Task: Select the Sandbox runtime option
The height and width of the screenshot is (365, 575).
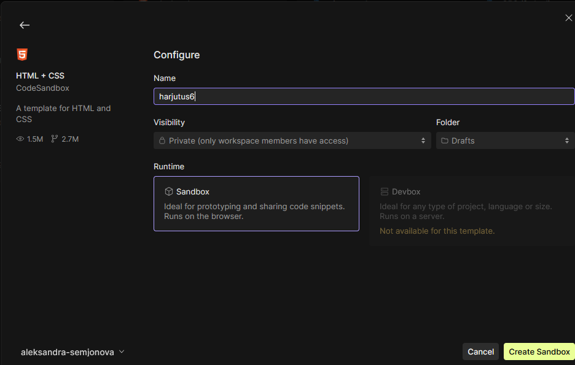Action: (x=256, y=204)
